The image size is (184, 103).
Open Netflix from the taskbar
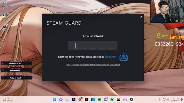(x=87, y=100)
